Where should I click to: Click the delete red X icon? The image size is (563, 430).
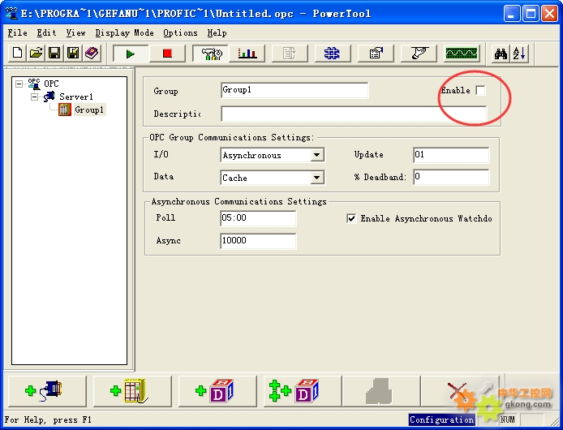460,391
